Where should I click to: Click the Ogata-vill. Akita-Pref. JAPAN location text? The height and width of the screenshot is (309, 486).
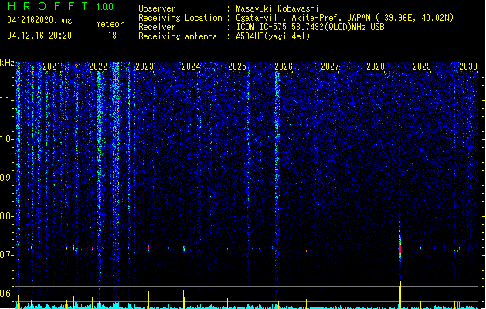[345, 18]
